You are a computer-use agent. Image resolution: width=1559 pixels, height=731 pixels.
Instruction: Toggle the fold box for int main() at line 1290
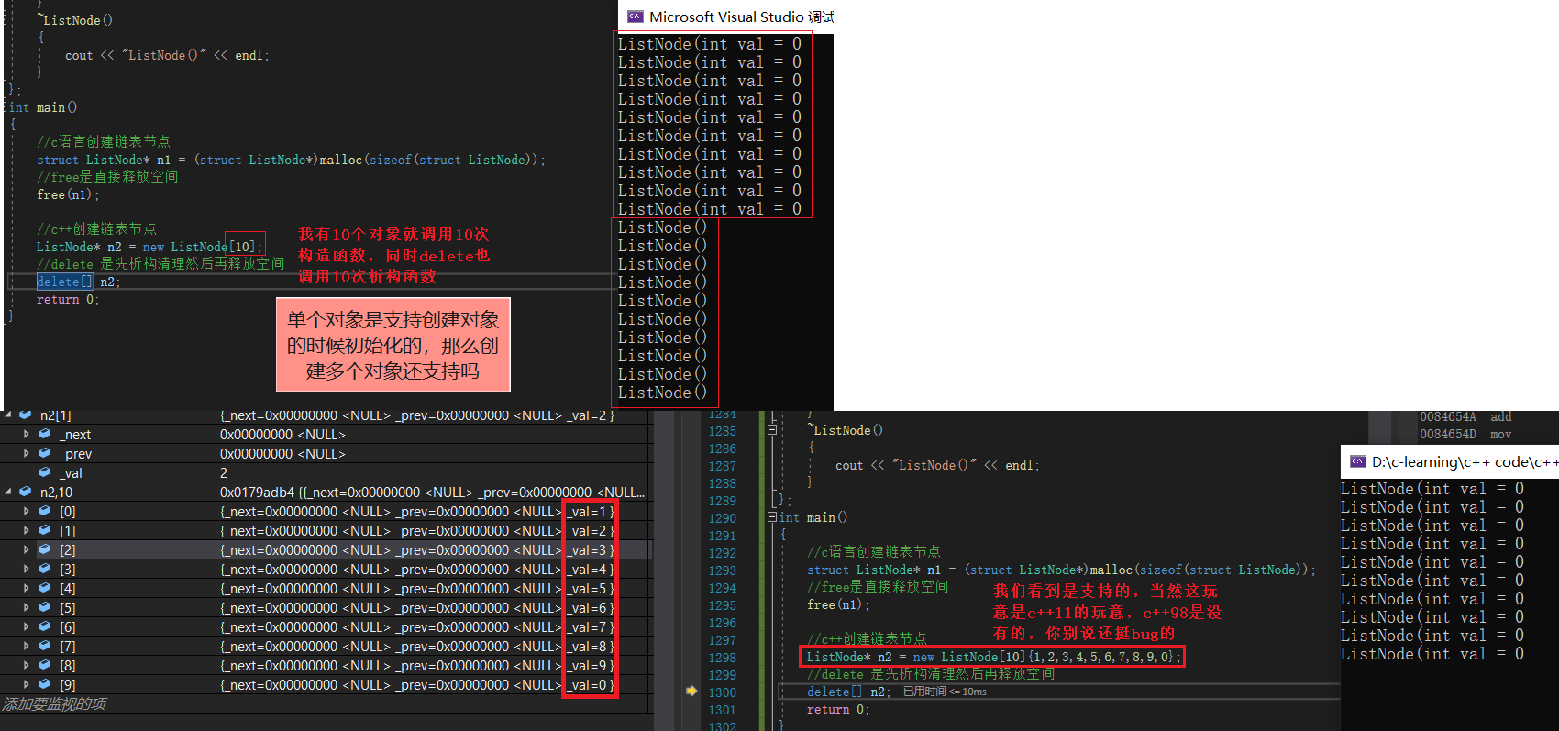click(x=771, y=518)
